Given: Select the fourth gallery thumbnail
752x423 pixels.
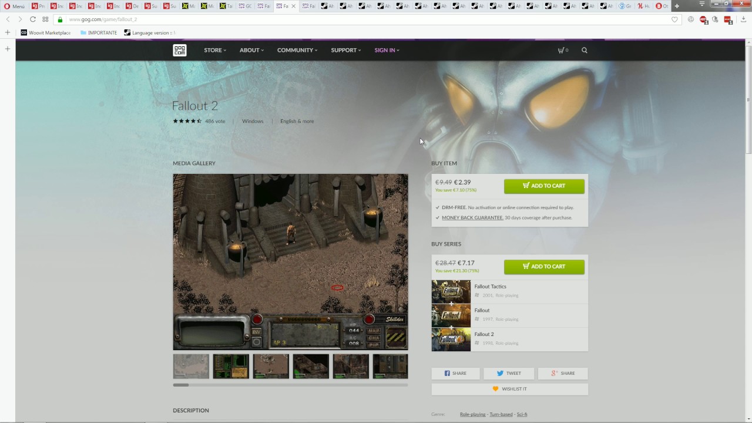Looking at the screenshot, I should pos(311,366).
